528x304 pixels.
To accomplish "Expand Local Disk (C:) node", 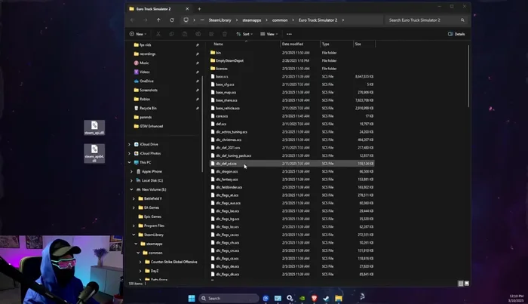I will (x=132, y=180).
